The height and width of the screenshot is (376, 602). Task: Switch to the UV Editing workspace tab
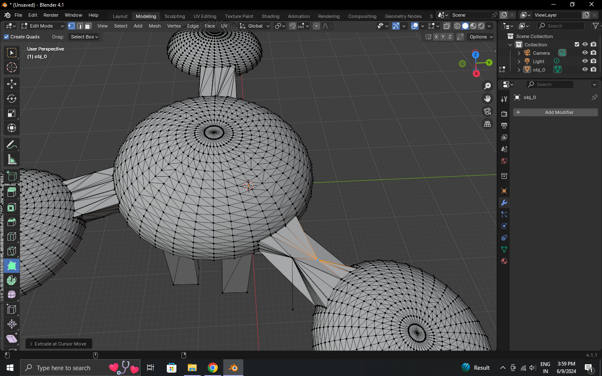[x=205, y=16]
